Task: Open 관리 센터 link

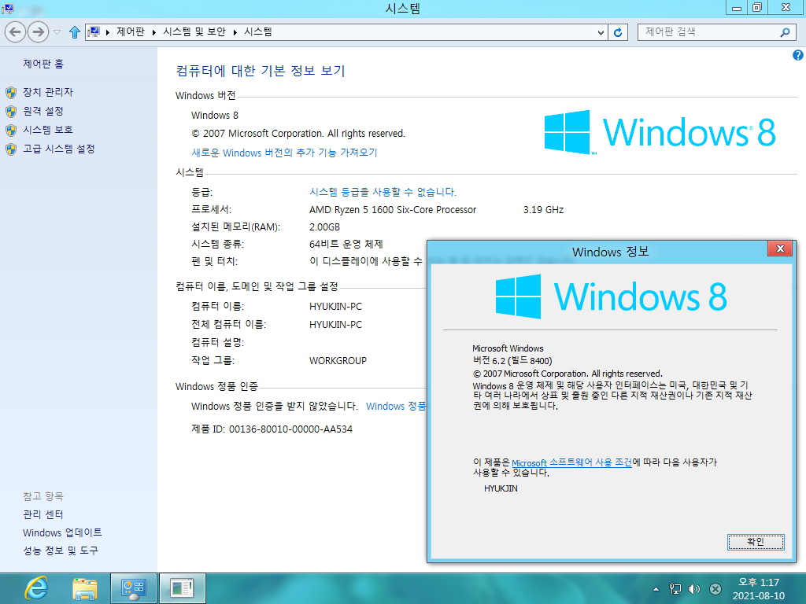Action: pyautogui.click(x=43, y=514)
